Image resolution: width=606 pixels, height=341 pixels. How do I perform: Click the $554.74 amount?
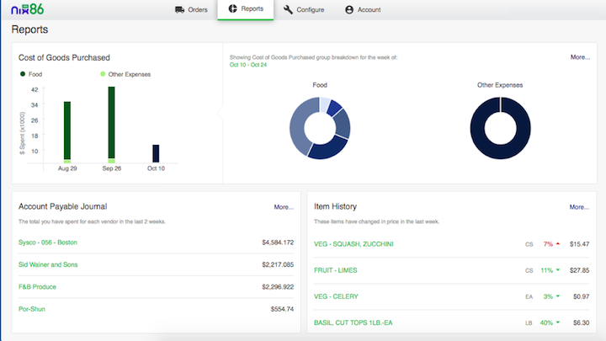pos(282,309)
